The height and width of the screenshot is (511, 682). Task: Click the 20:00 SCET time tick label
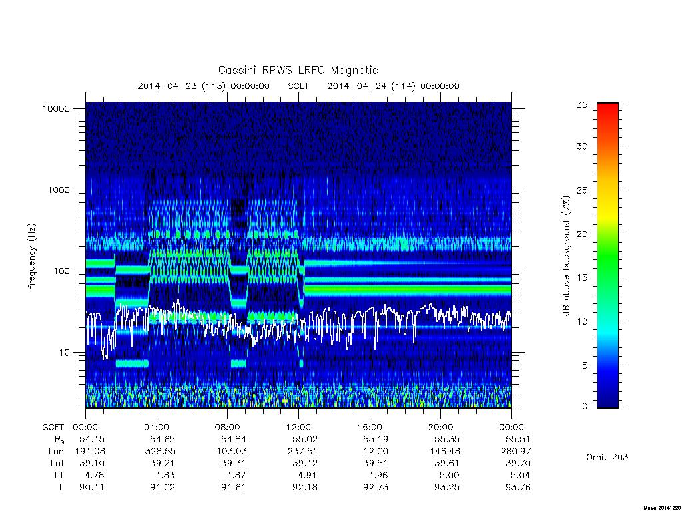[441, 427]
